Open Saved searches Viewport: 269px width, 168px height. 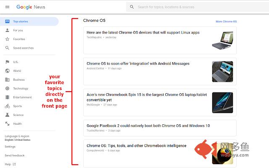(24, 48)
